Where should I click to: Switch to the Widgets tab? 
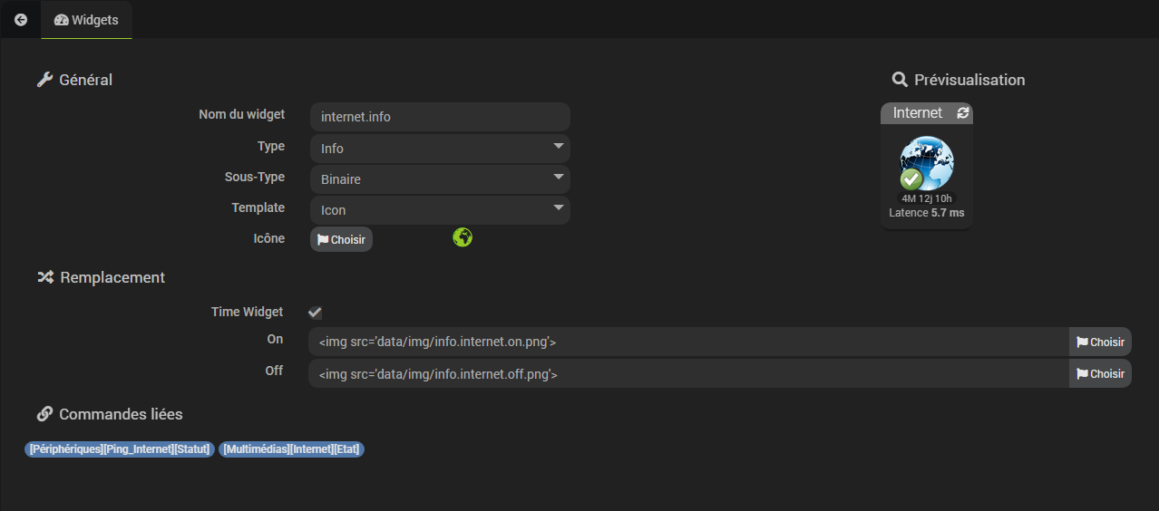pyautogui.click(x=86, y=20)
